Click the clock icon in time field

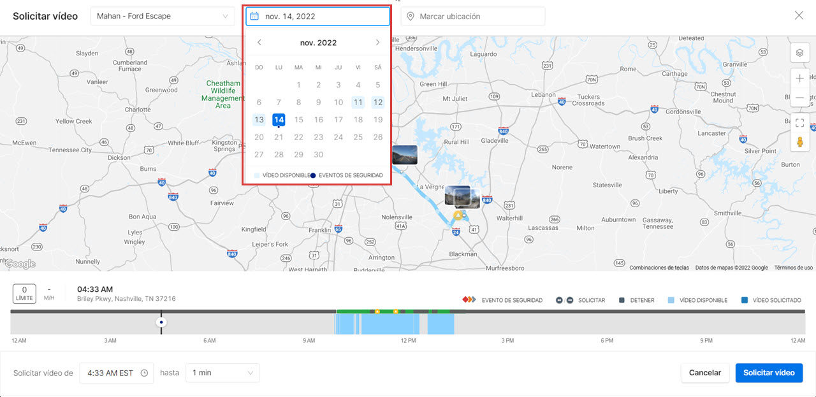144,373
